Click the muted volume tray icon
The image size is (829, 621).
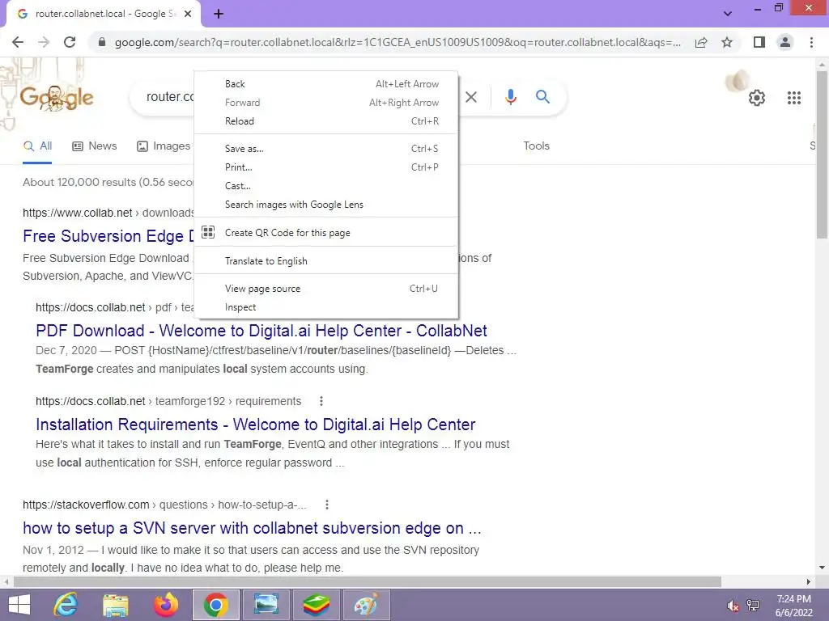pyautogui.click(x=733, y=606)
